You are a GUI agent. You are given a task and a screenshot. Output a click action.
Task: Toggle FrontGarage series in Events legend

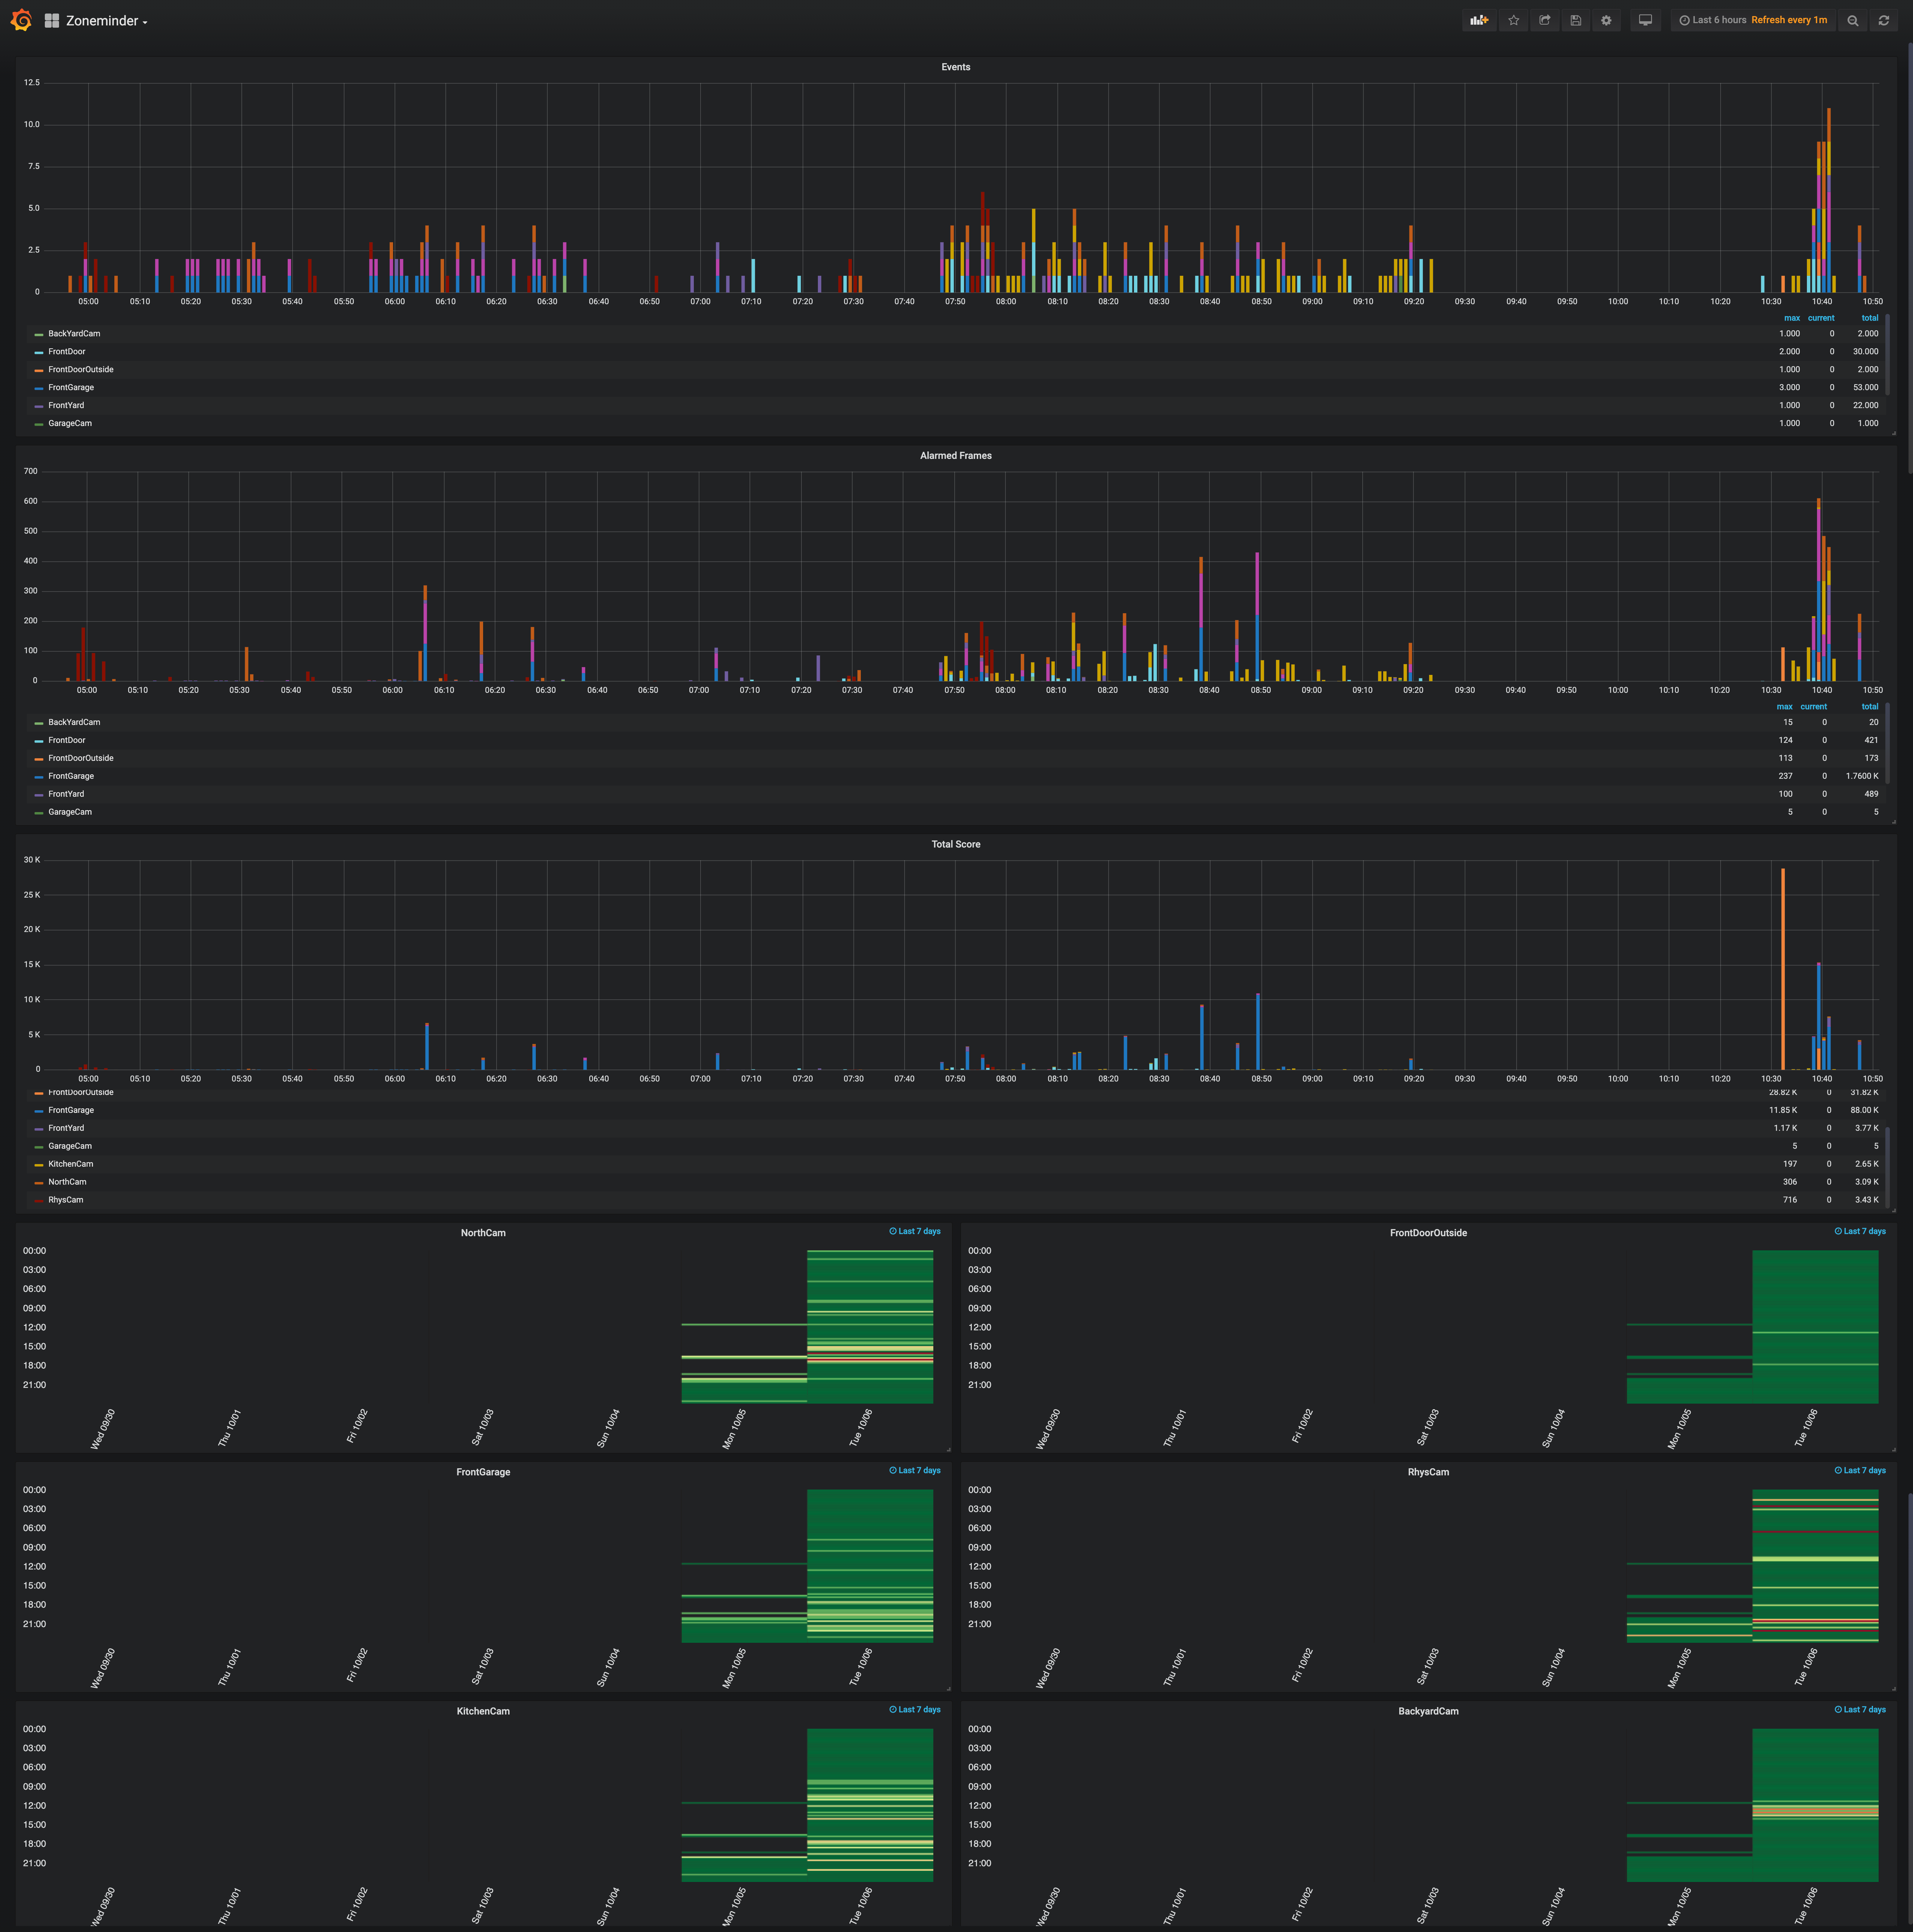pyautogui.click(x=71, y=388)
